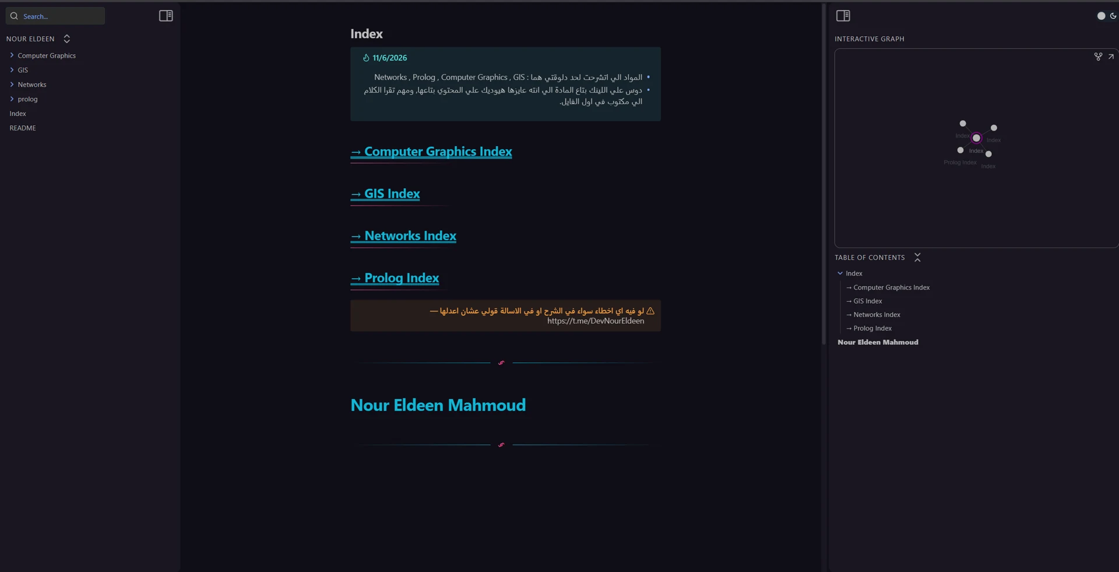Screen dimensions: 1119x572
Task: Collapse the Index entry in contents
Action: [840, 273]
